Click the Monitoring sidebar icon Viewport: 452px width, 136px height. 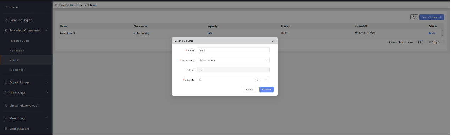click(x=6, y=118)
